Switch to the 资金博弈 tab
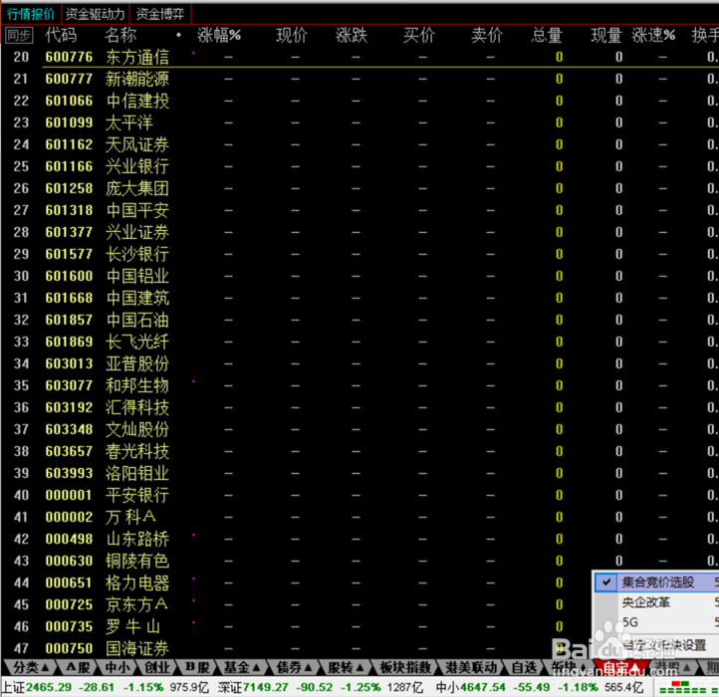Viewport: 719px width, 697px height. pos(160,14)
